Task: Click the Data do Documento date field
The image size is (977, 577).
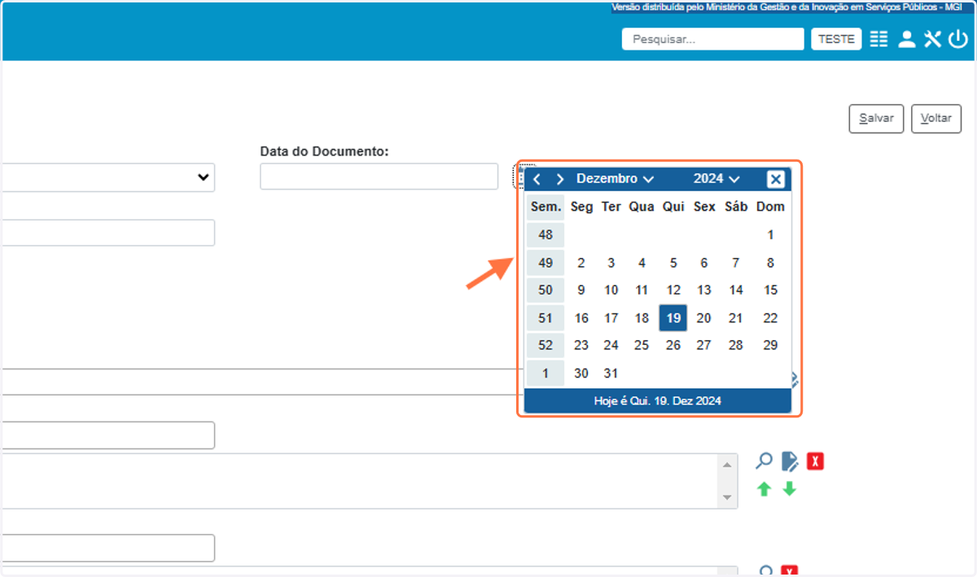Action: (379, 177)
